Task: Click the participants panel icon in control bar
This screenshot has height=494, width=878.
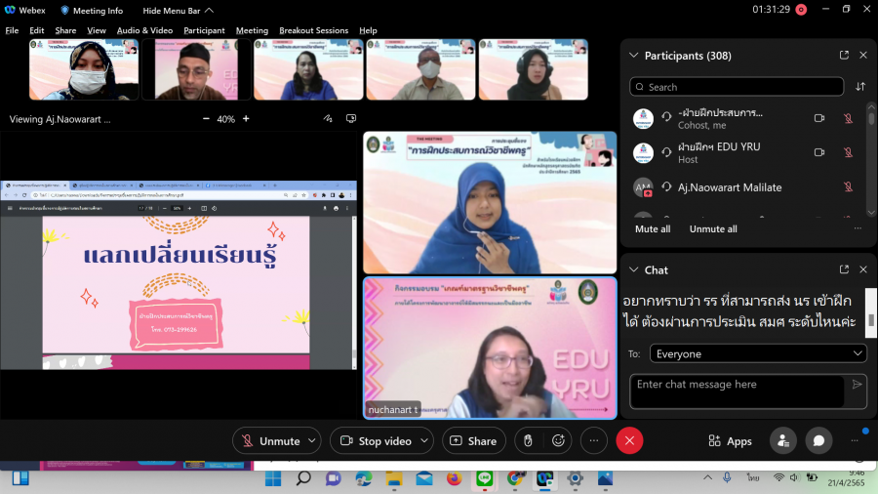Action: click(x=782, y=441)
